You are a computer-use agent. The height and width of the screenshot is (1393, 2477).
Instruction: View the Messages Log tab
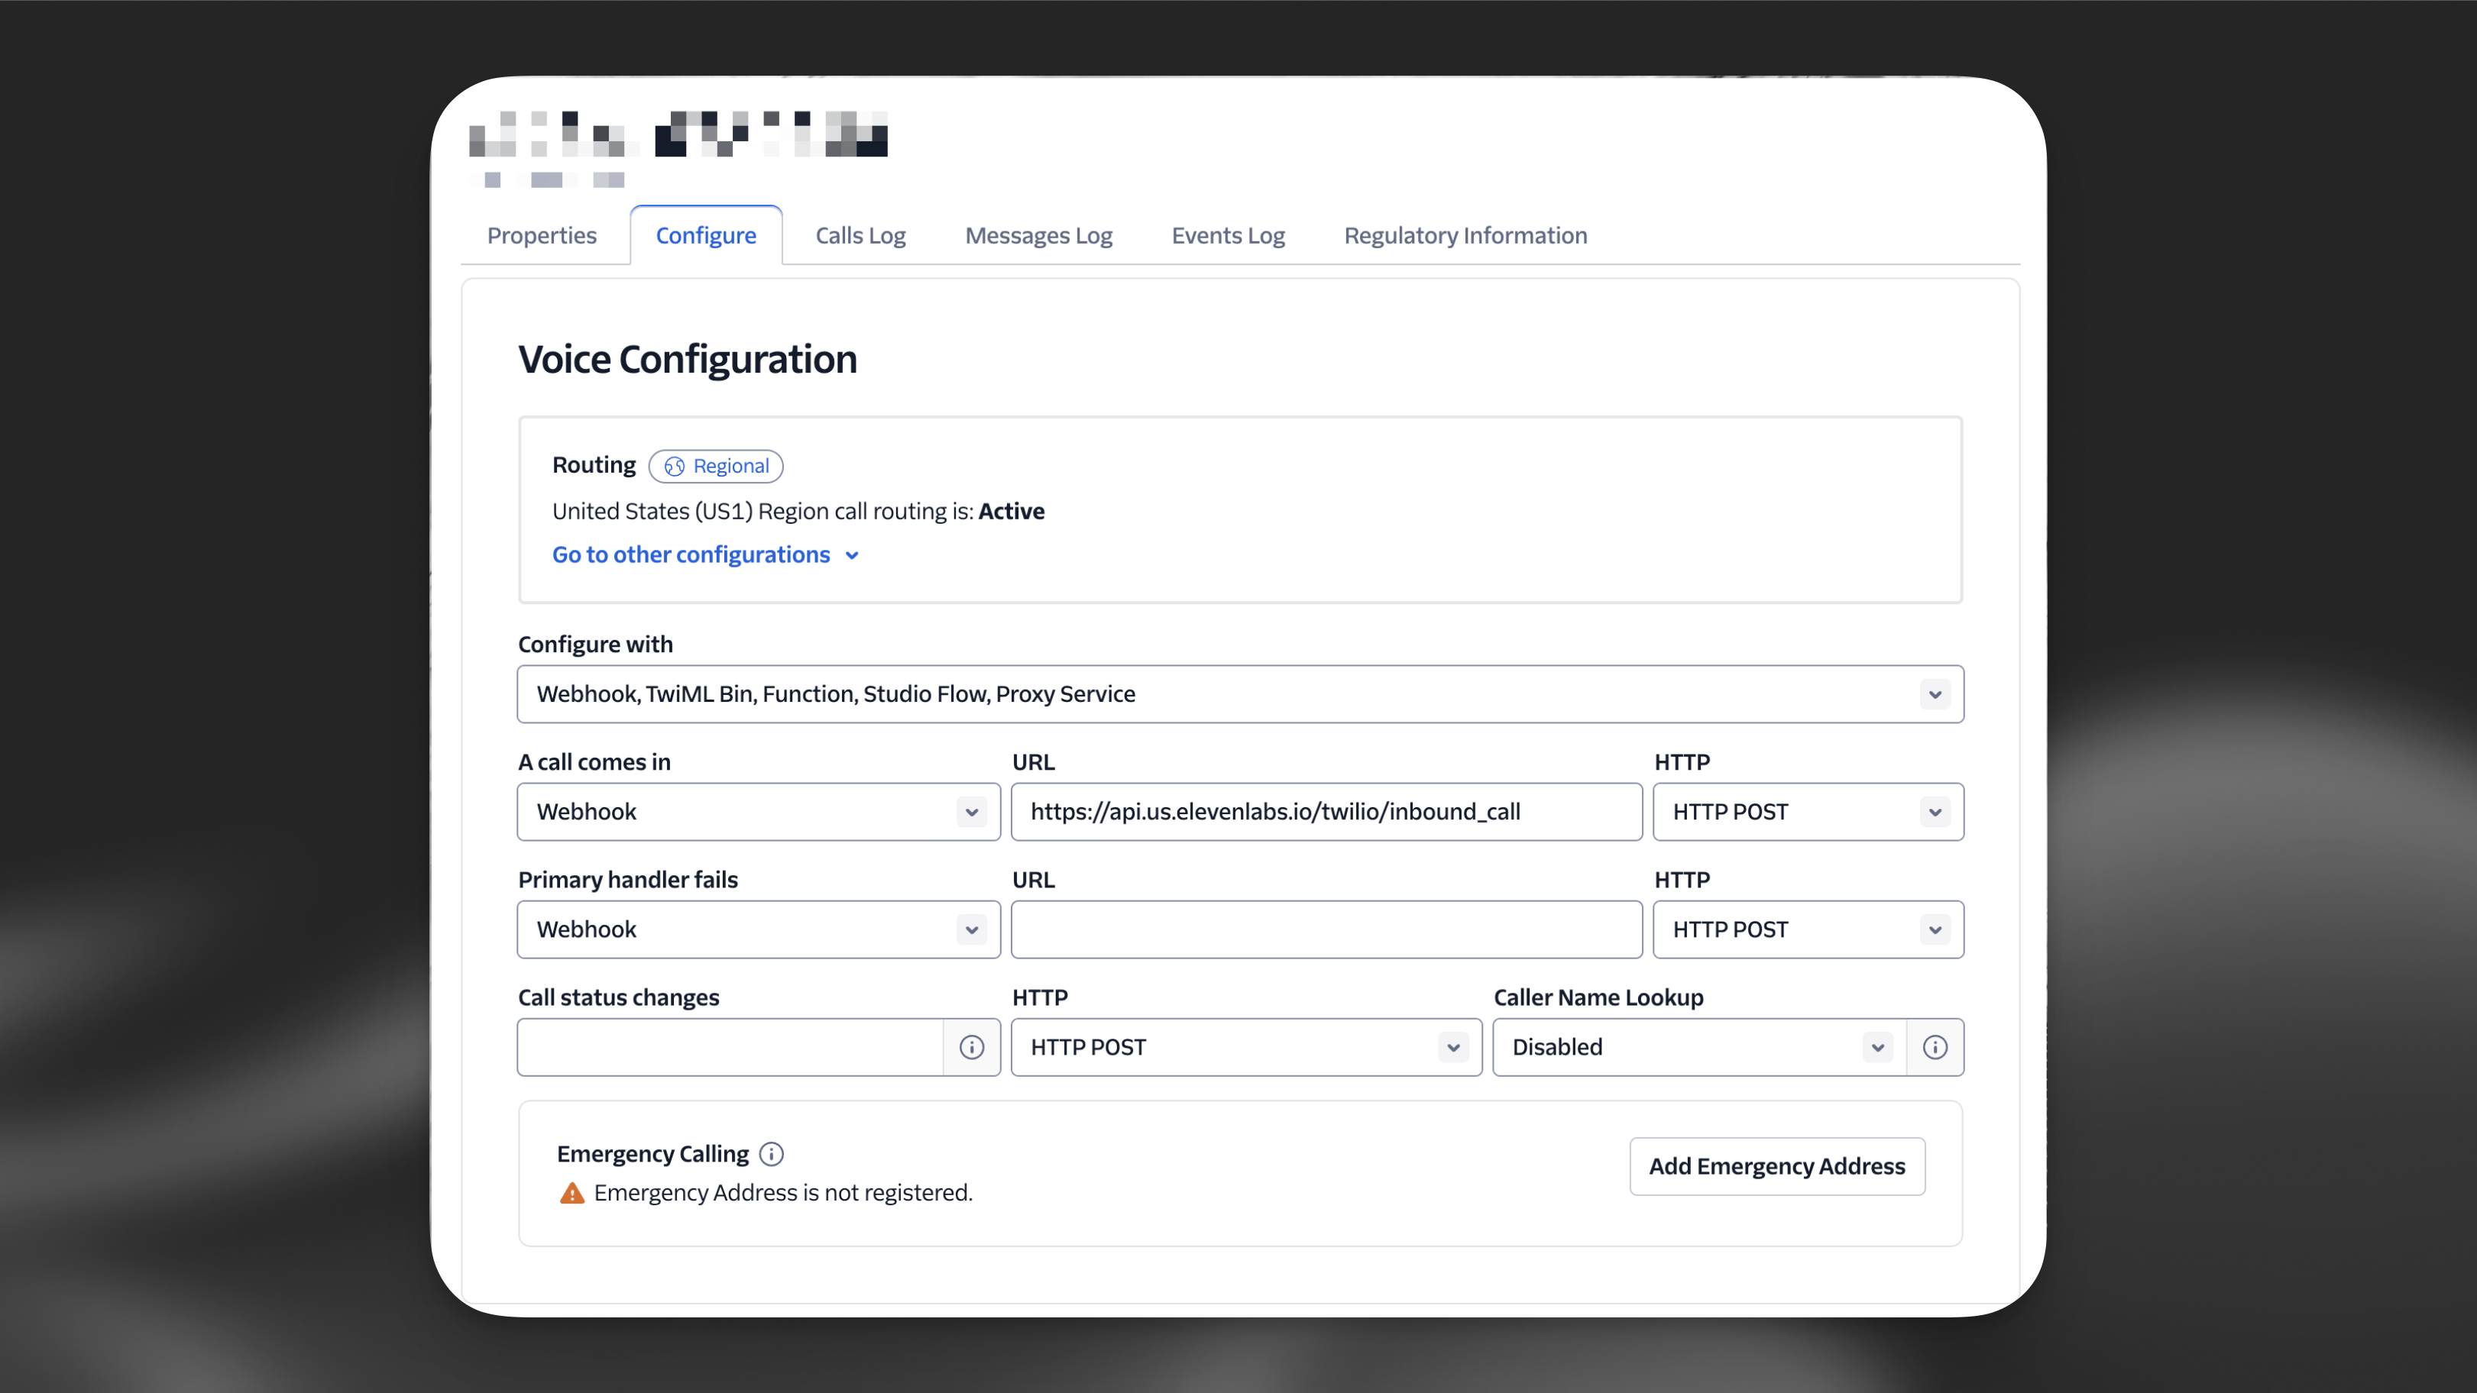(1038, 234)
